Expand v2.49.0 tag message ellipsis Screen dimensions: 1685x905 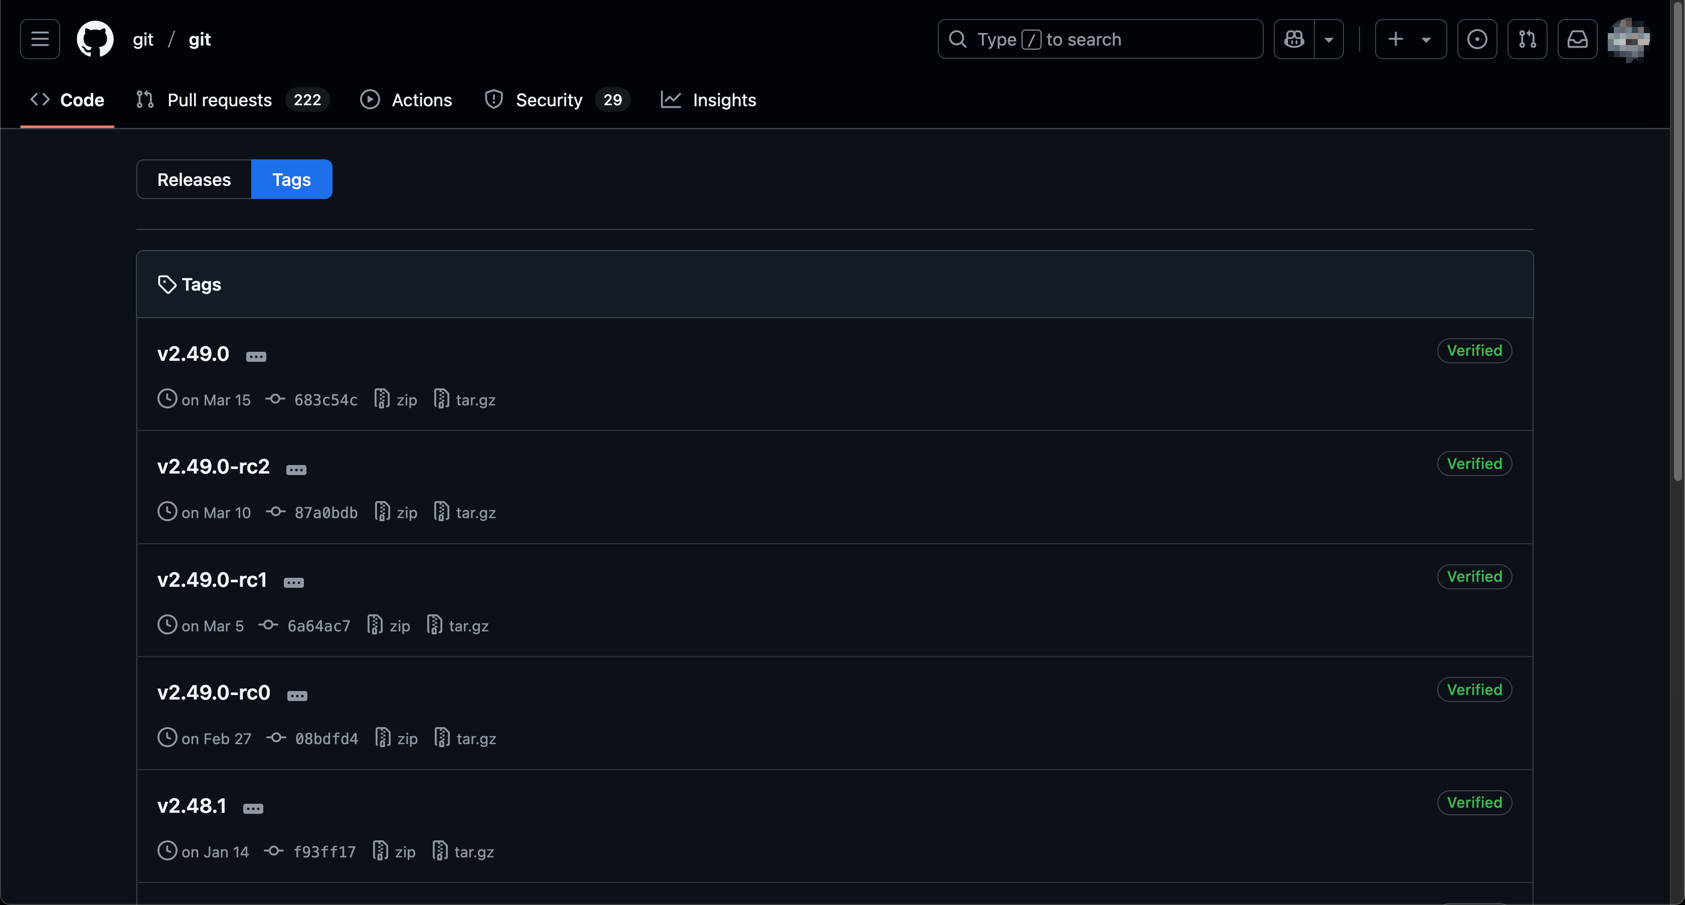point(256,357)
